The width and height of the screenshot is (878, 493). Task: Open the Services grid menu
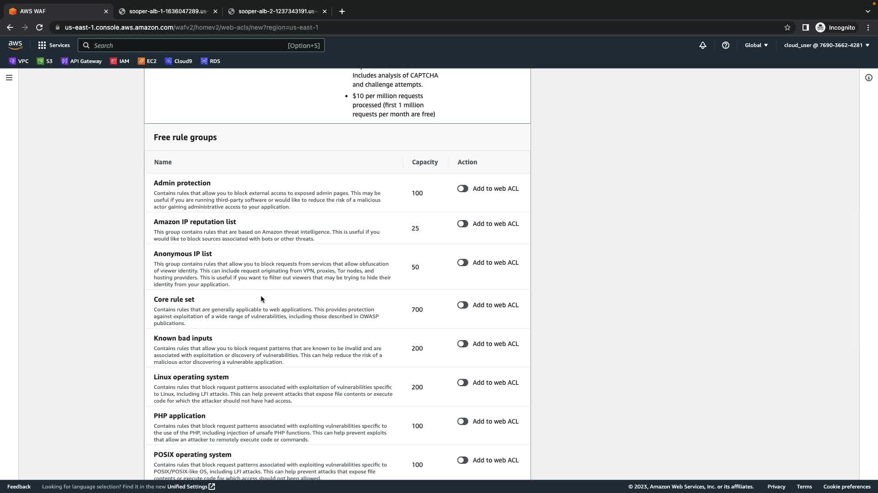pos(54,45)
